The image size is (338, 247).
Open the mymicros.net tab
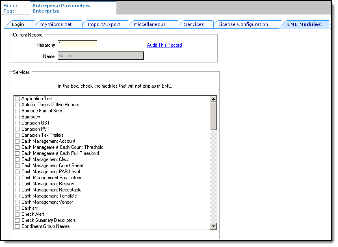(58, 24)
